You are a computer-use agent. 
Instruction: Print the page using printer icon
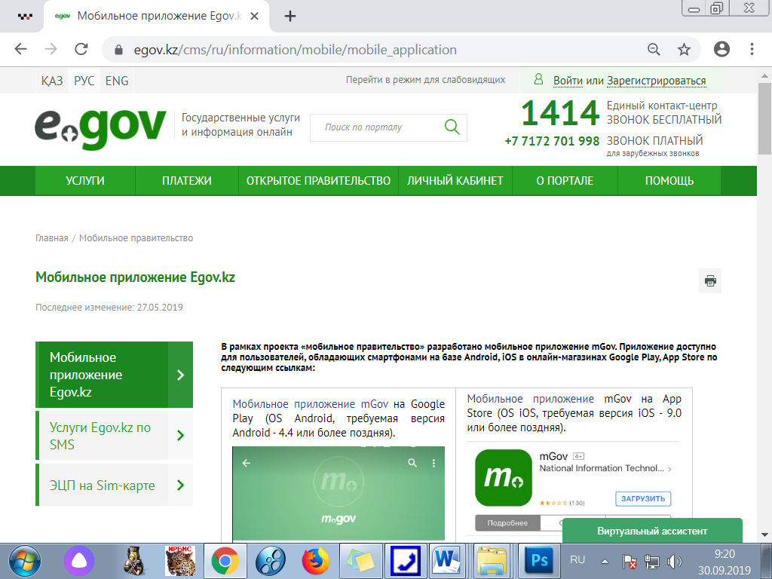710,280
